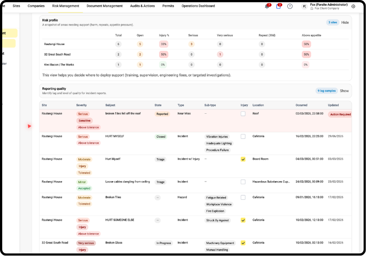Click 'Incident w/ Injury' type cell
Screen dimensions: 366x256
(189, 159)
